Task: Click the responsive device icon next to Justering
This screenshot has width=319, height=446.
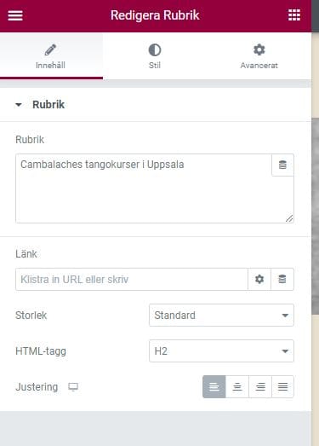Action: click(x=73, y=387)
